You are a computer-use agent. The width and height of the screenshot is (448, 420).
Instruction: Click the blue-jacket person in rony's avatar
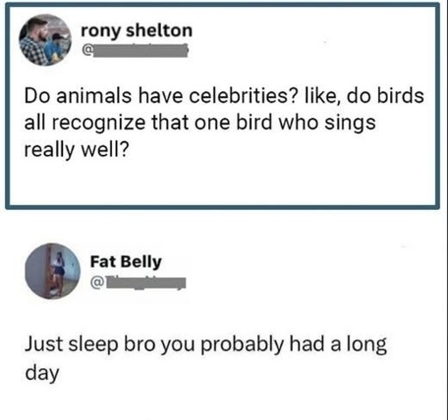click(x=57, y=48)
